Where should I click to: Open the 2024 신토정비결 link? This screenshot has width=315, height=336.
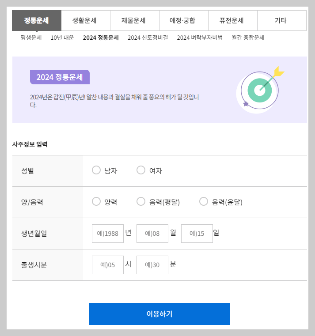pyautogui.click(x=148, y=38)
